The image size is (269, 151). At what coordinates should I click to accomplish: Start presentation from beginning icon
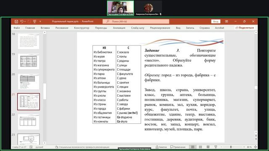(34, 21)
